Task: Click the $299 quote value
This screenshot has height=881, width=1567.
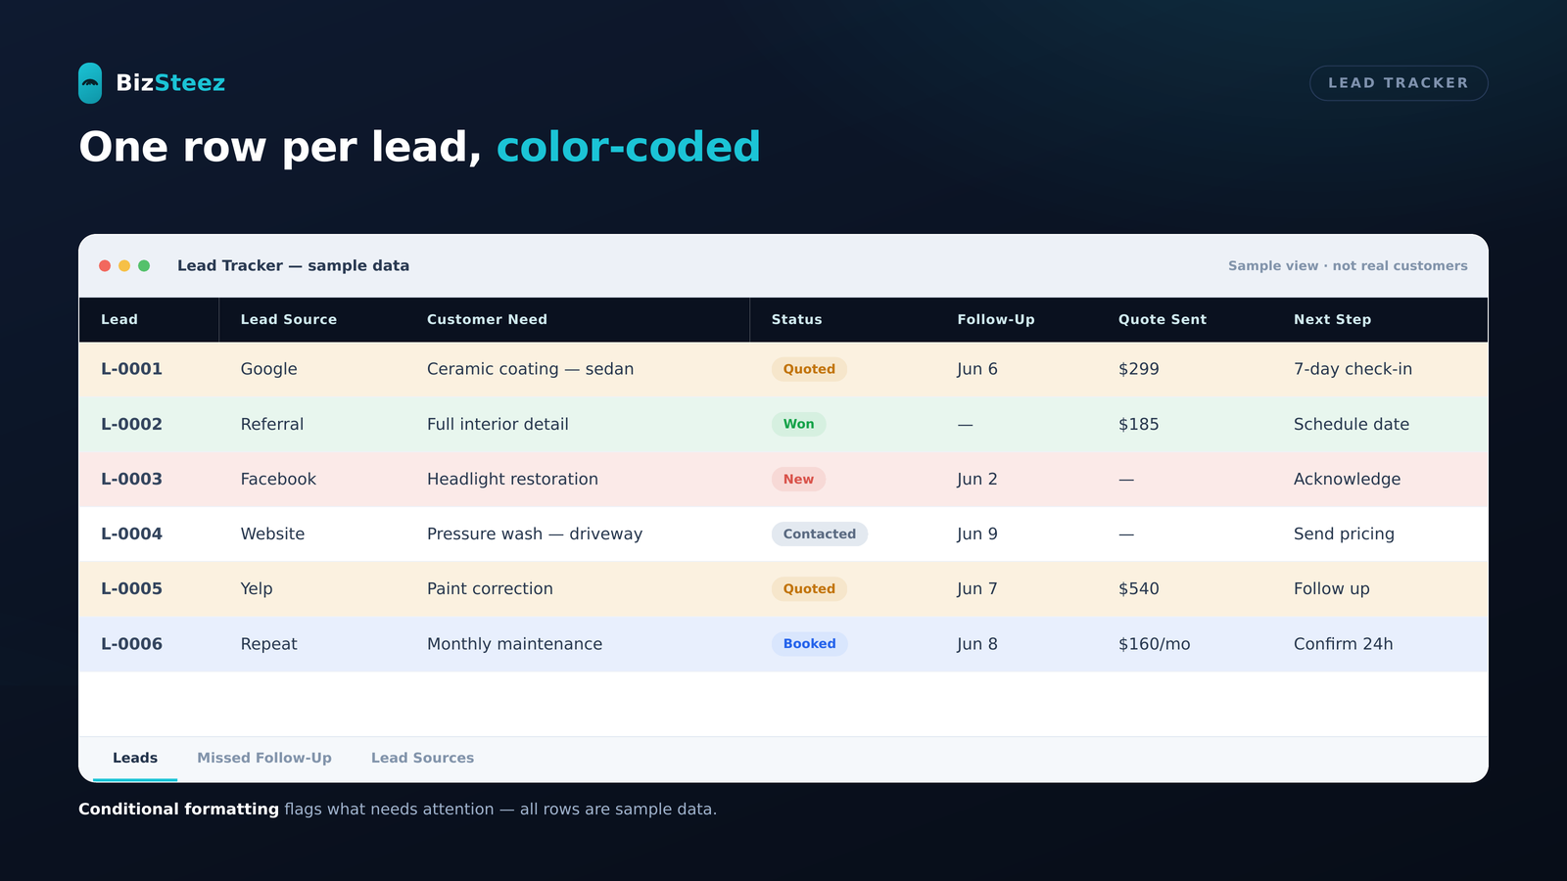Action: 1139,369
